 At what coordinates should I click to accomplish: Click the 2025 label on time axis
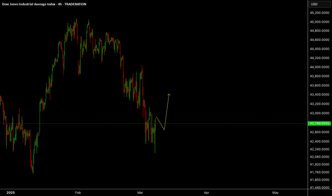pyautogui.click(x=11, y=192)
